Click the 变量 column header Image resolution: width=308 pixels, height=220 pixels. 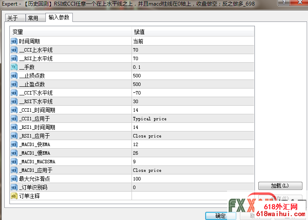pos(71,32)
